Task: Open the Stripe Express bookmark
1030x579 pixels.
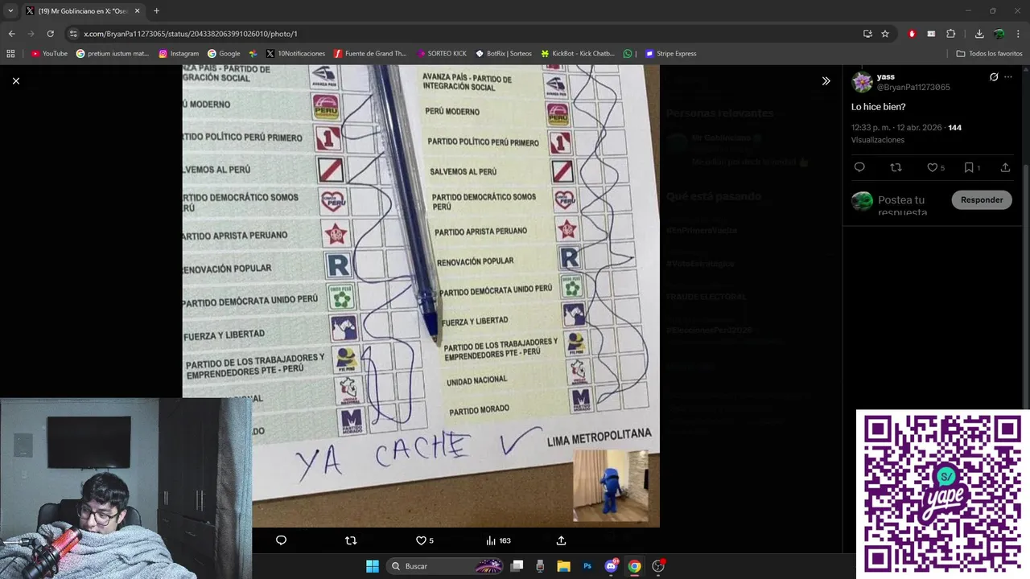Action: tap(669, 54)
